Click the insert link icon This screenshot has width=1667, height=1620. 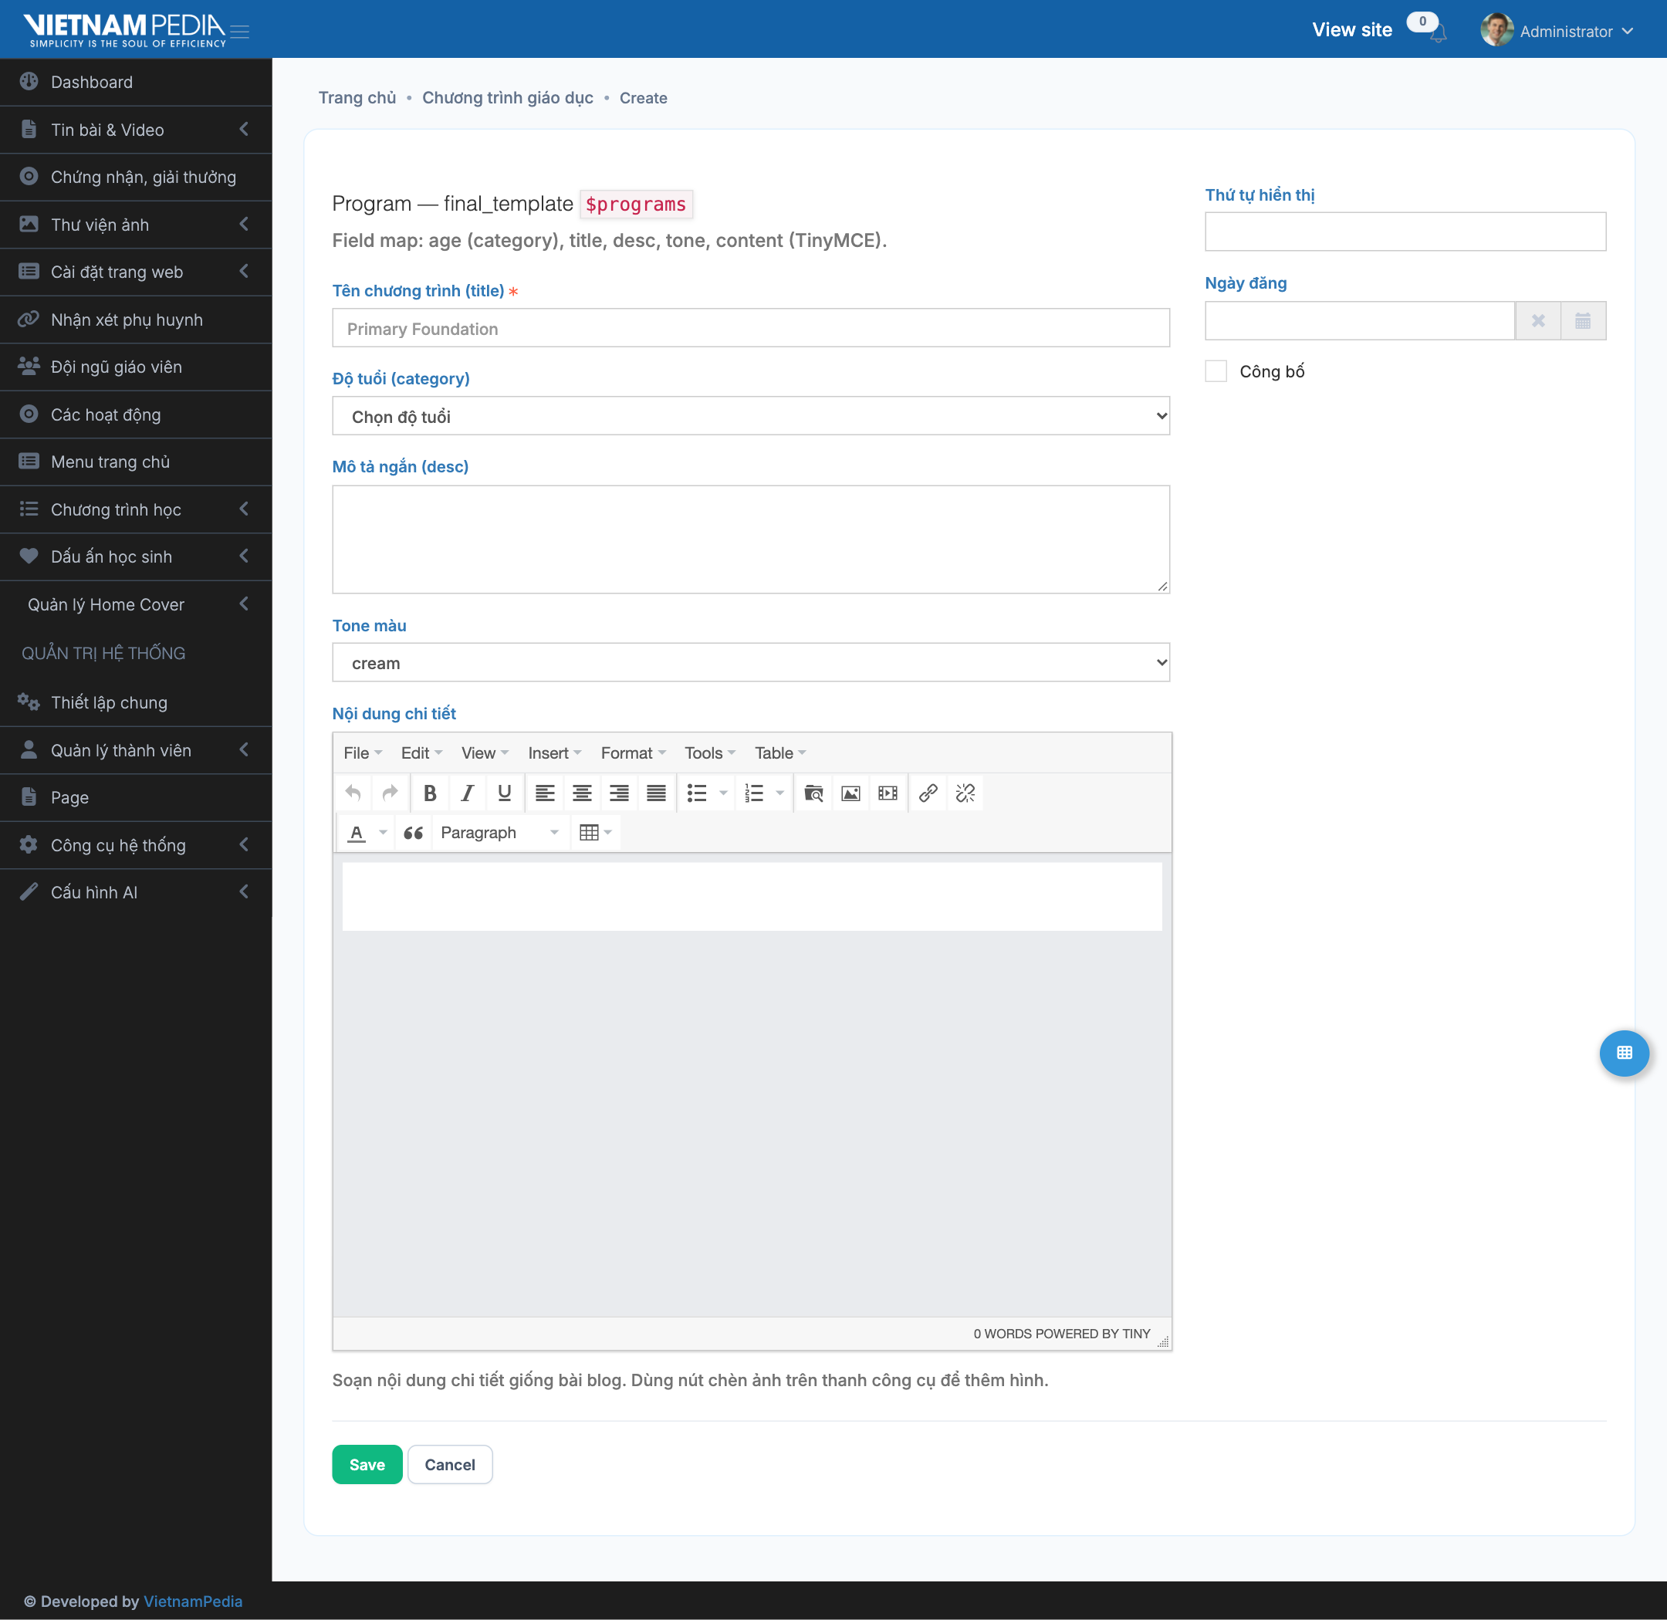tap(928, 793)
